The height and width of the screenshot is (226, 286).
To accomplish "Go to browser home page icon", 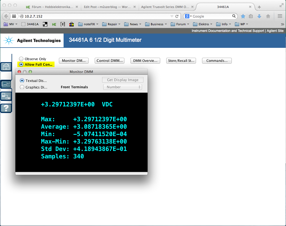I will click(x=268, y=16).
